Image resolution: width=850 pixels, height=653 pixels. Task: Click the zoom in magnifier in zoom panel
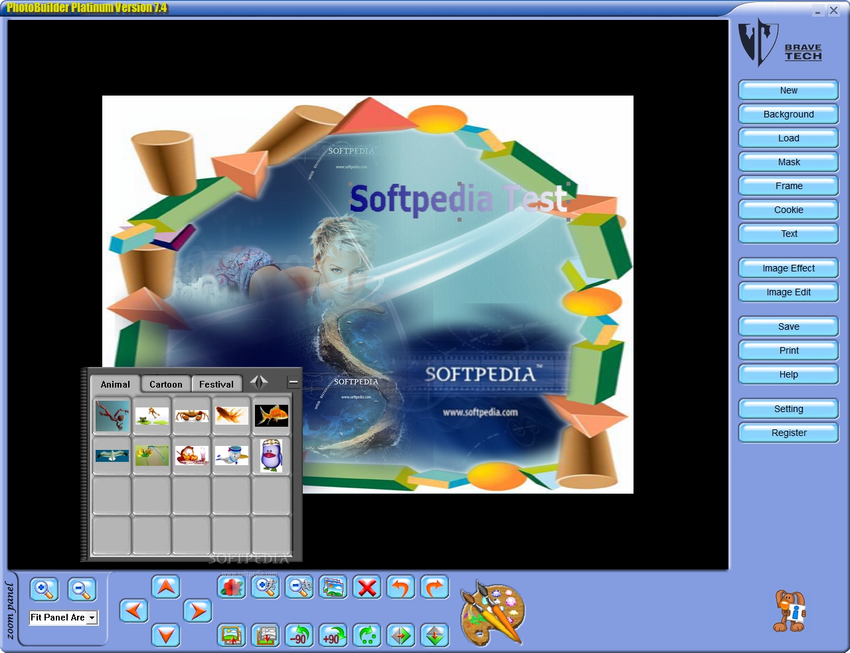pyautogui.click(x=44, y=589)
